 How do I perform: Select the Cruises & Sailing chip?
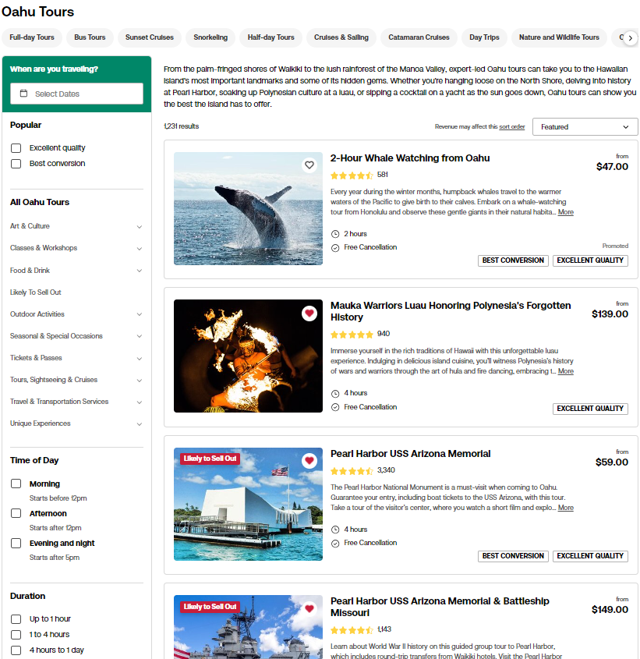click(341, 37)
